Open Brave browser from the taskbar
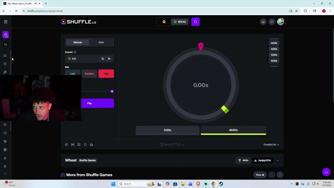 tap(198, 184)
